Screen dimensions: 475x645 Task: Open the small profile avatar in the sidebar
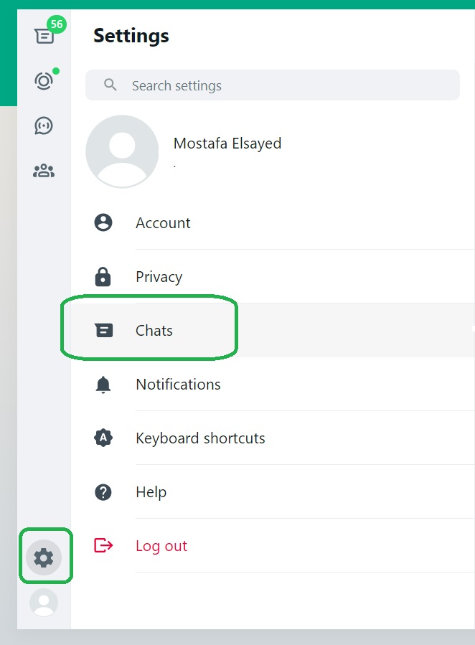click(44, 602)
